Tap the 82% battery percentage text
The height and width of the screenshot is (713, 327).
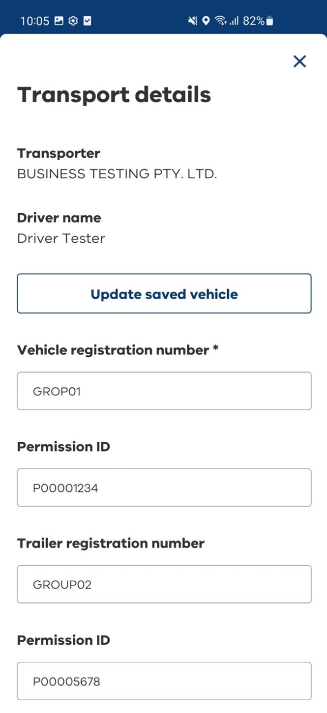tap(254, 21)
